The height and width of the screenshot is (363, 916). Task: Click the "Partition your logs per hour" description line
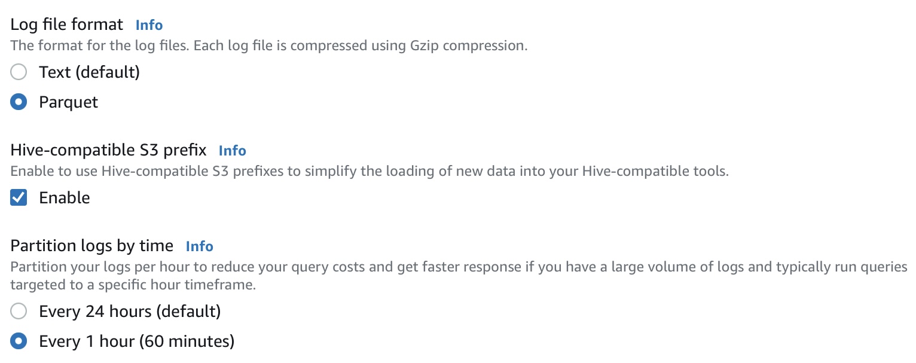point(459,267)
